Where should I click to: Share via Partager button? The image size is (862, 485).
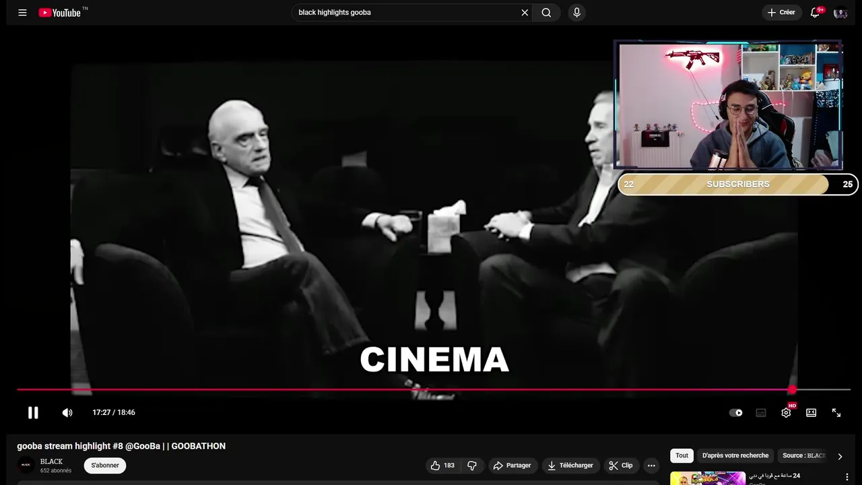coord(512,465)
